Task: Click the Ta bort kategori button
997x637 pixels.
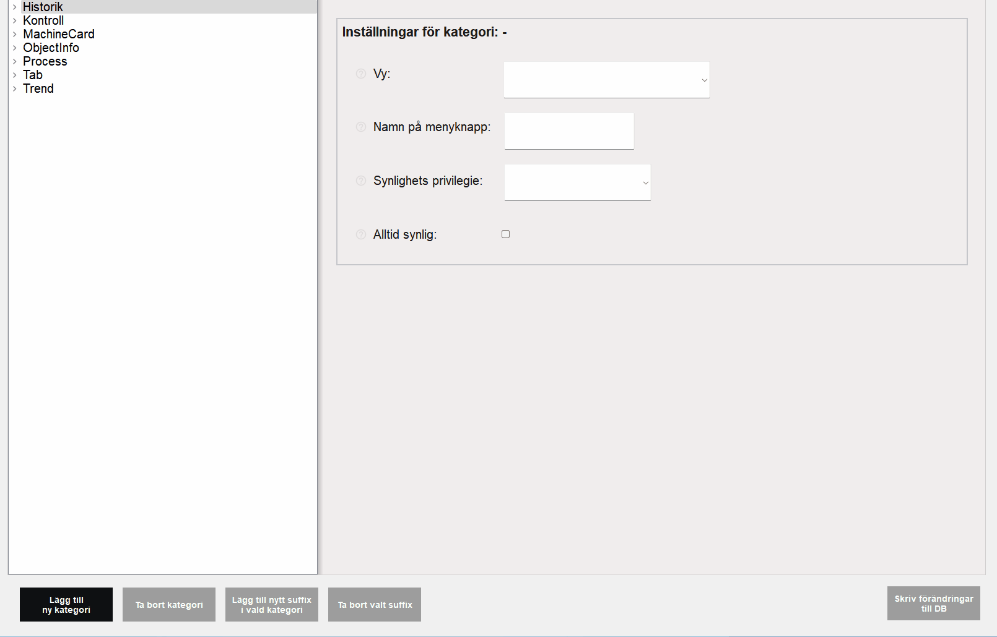Action: pyautogui.click(x=168, y=604)
